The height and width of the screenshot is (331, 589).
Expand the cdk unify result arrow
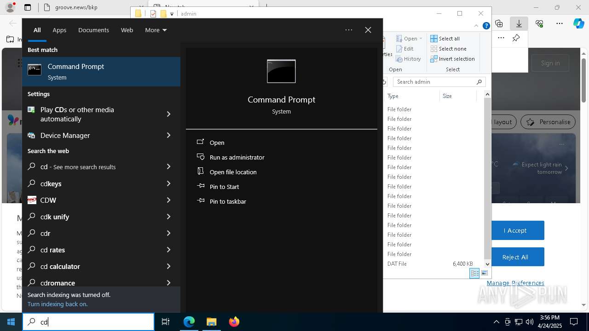[168, 217]
